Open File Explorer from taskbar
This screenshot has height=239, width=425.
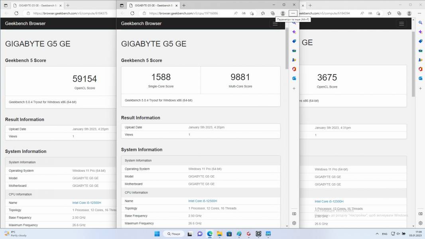point(220,234)
